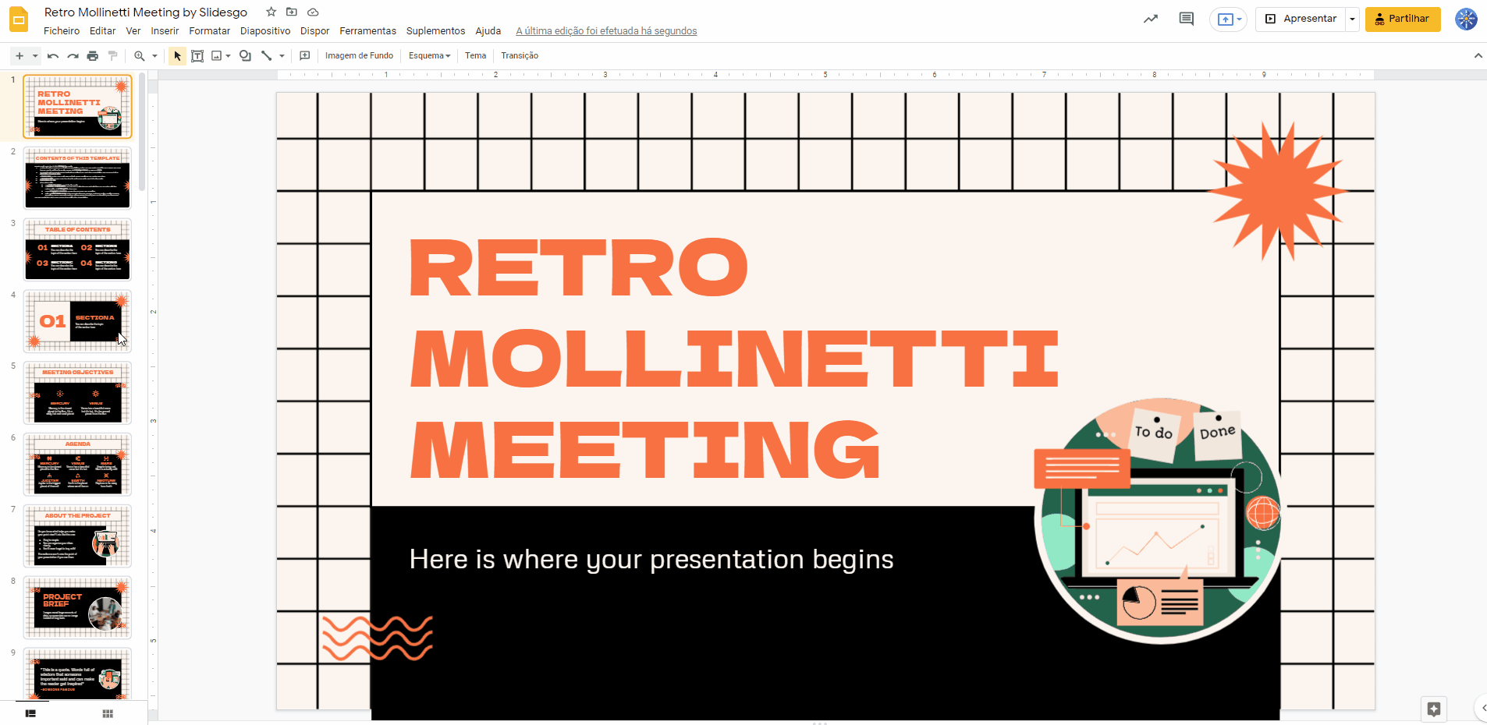The width and height of the screenshot is (1487, 725).
Task: Add new slide plus button
Action: [x=20, y=55]
